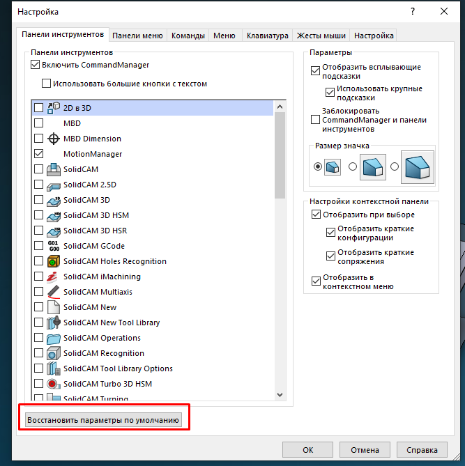465x466 pixels.
Task: Click the SolidCAM Tool Library Options icon
Action: 54,368
